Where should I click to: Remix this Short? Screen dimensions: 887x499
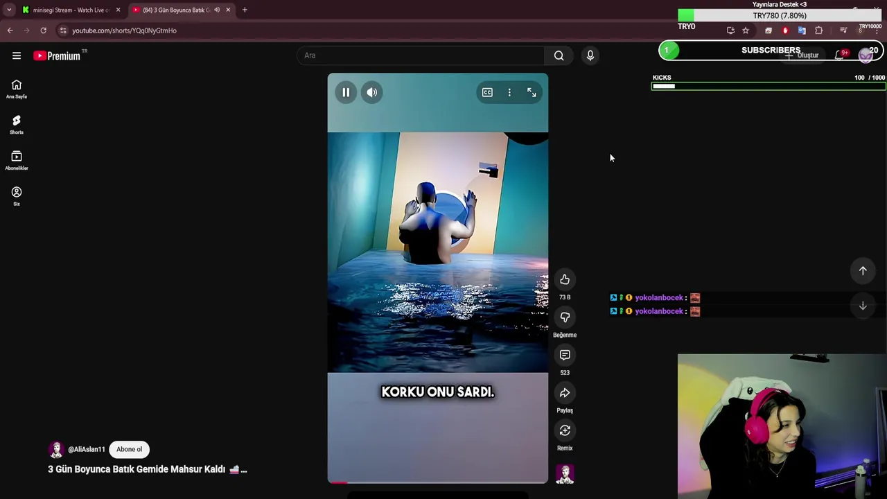(565, 430)
